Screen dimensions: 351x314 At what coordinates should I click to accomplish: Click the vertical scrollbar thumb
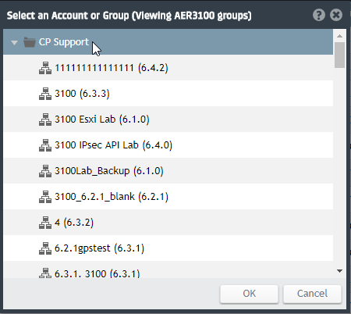click(x=340, y=55)
